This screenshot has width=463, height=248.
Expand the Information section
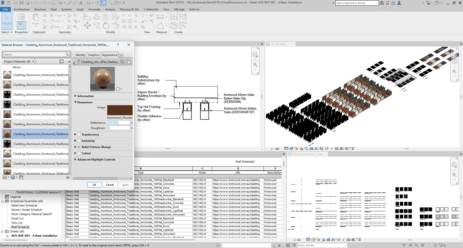point(76,96)
